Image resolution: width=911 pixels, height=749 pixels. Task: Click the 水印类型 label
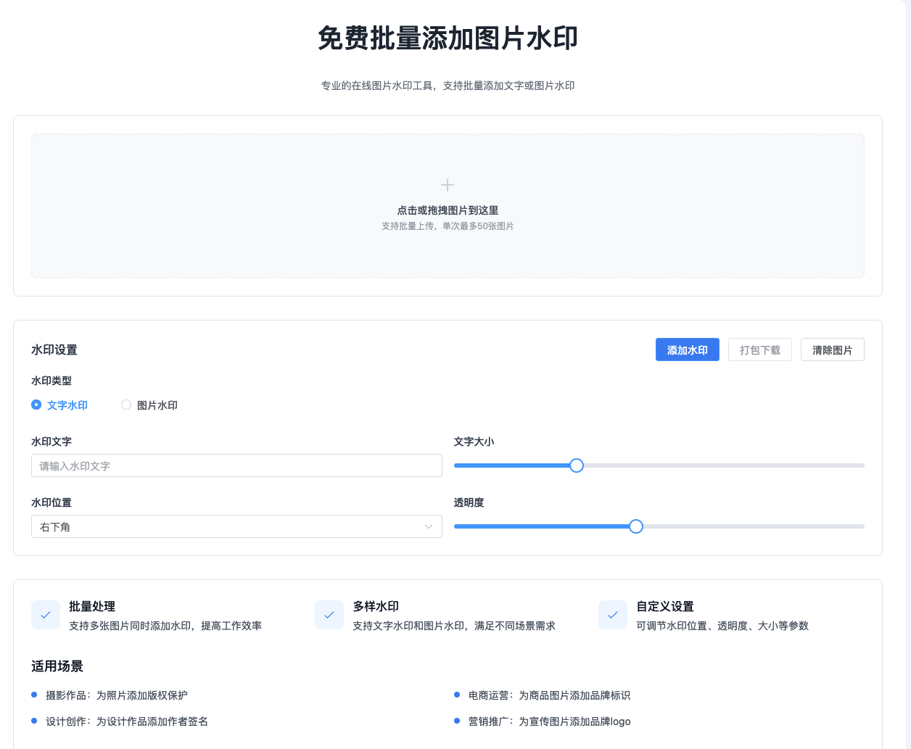tap(51, 381)
